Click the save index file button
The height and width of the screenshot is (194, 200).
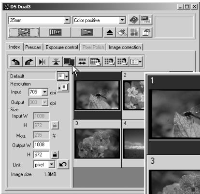click(x=109, y=62)
